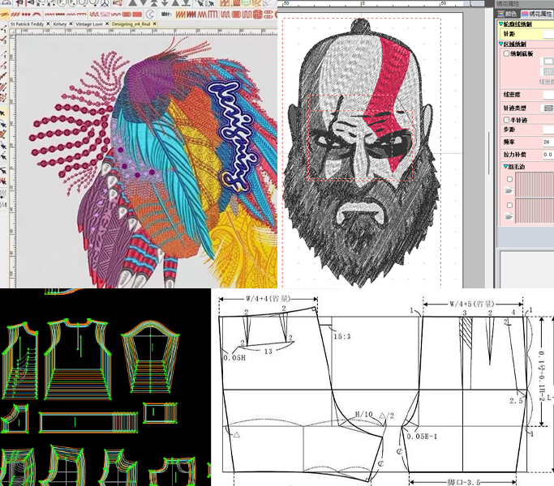Enable the 绣制底板 checkbox
Image resolution: width=554 pixels, height=486 pixels.
pos(507,53)
